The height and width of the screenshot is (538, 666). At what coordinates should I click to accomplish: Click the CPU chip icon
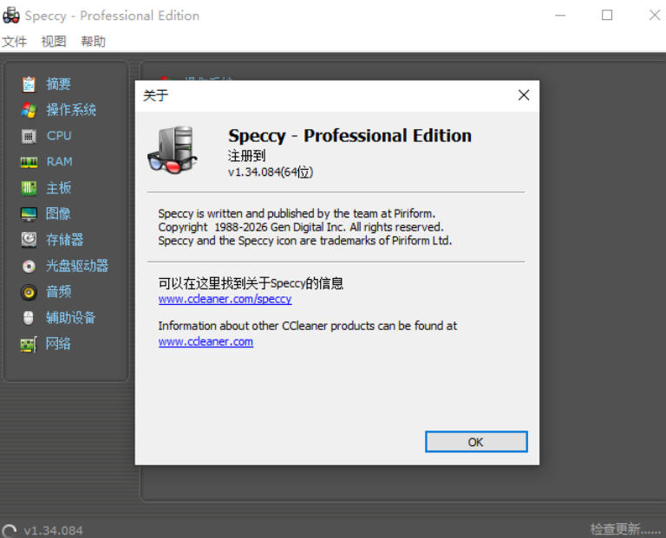click(x=29, y=136)
